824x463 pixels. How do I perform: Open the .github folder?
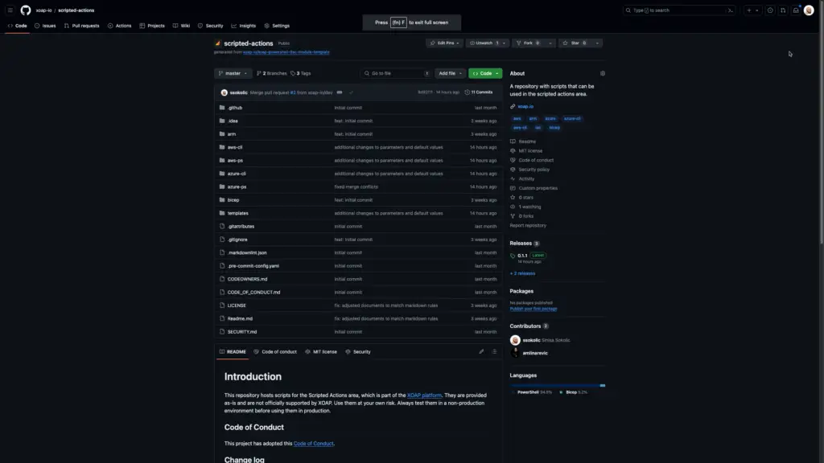pos(235,108)
